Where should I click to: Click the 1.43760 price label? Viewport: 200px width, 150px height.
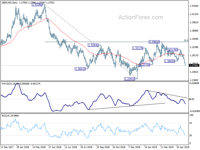tap(37, 5)
